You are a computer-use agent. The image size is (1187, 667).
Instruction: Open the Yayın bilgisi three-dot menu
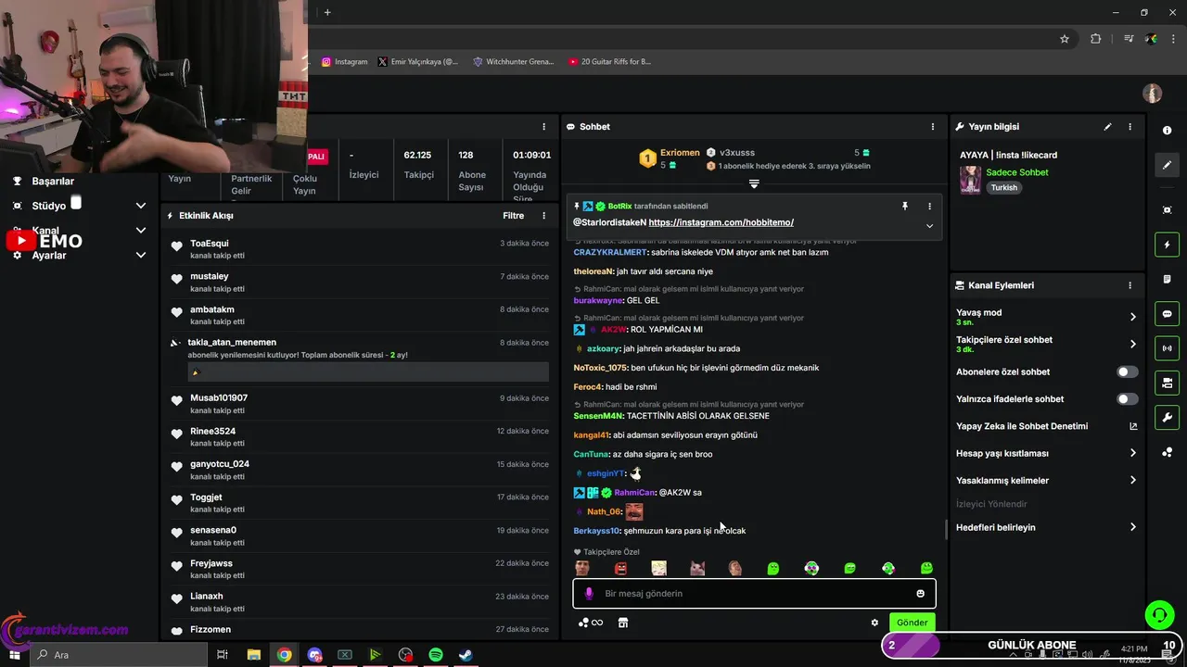(x=1130, y=127)
